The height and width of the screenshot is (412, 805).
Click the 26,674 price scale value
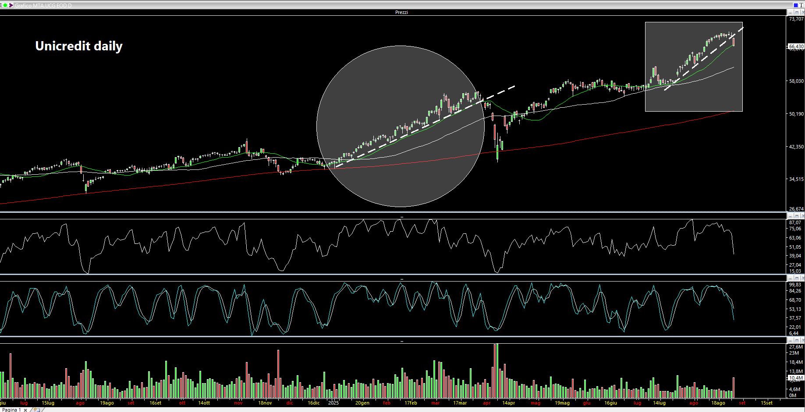pyautogui.click(x=796, y=209)
